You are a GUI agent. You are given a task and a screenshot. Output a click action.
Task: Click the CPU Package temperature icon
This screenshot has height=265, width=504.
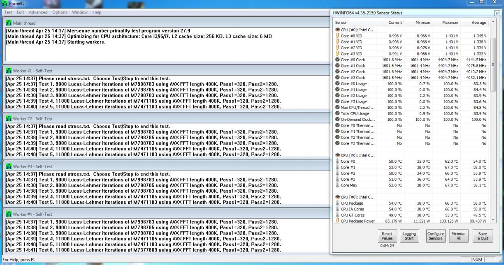(x=337, y=203)
